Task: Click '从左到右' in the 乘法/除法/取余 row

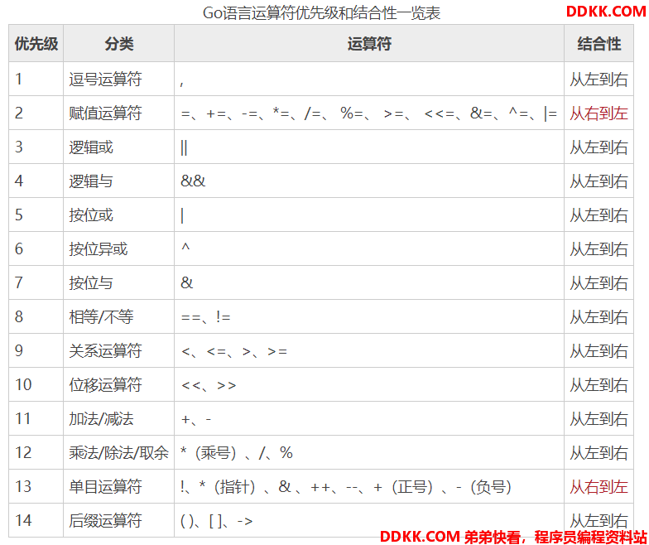Action: click(x=599, y=453)
